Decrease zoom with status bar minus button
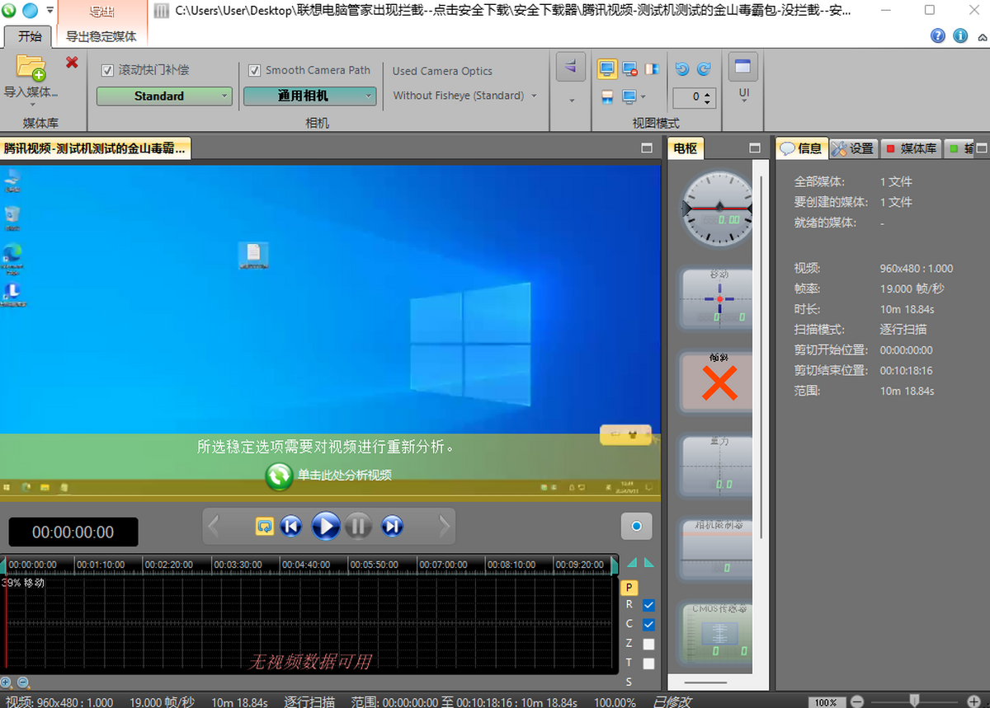This screenshot has width=990, height=708. 857,701
